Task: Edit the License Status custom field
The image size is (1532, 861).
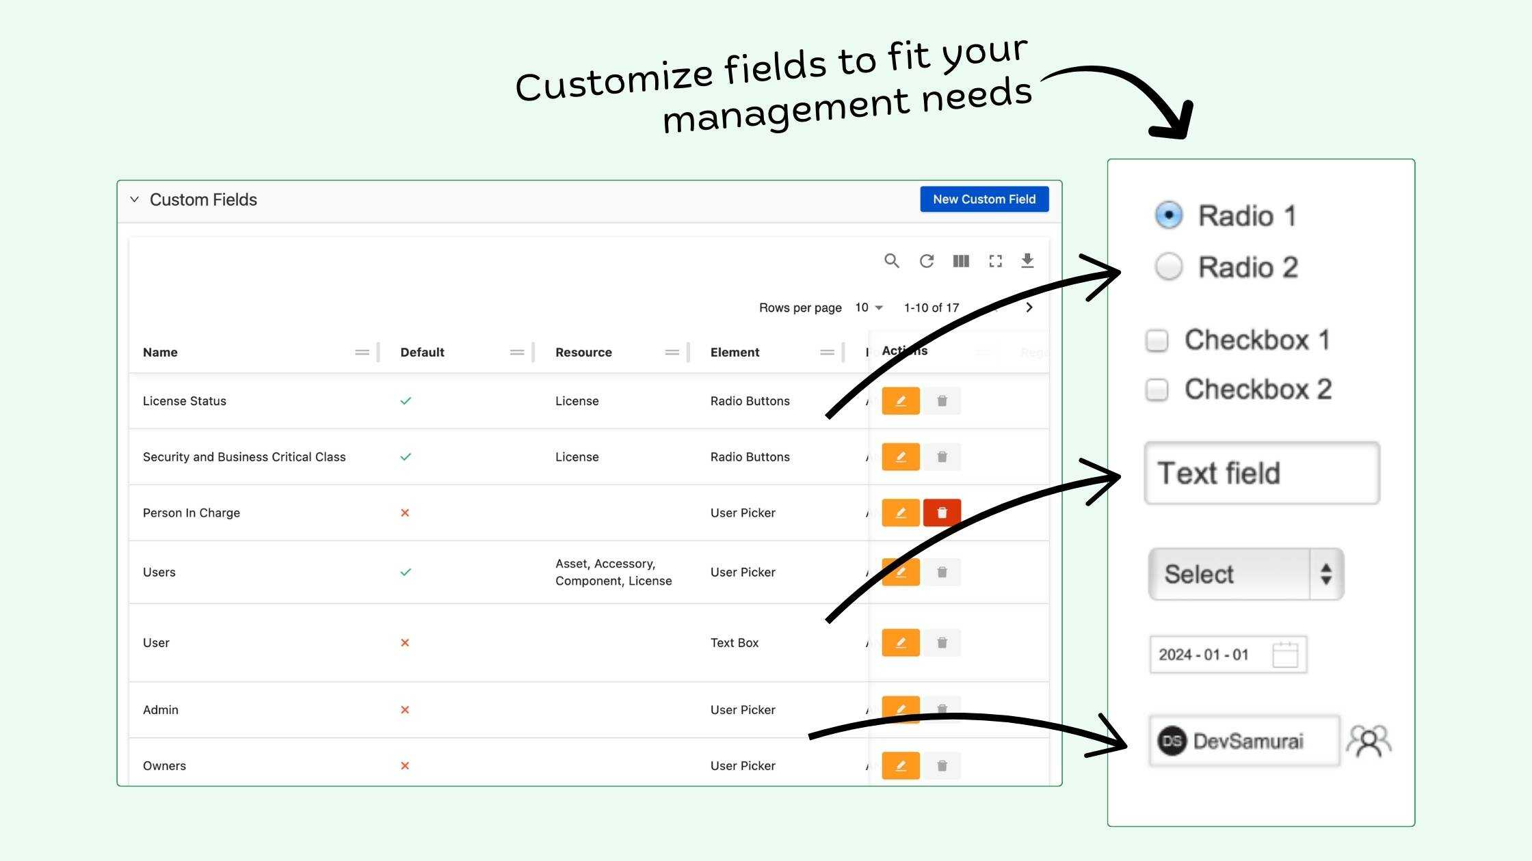Action: pos(900,401)
